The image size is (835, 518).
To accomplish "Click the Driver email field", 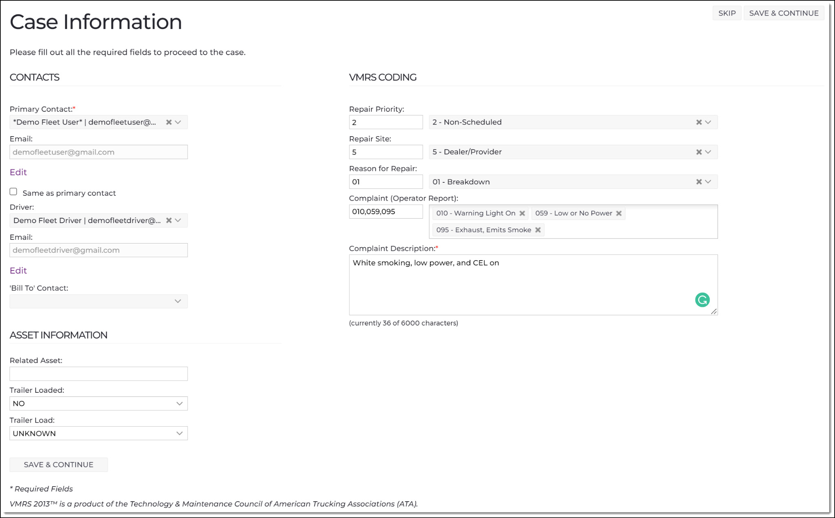I will tap(99, 250).
